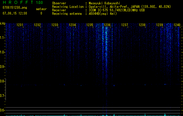Viewport: 183px width, 116px height.
Task: Click the 1232 time marker
Action: click(x=37, y=25)
